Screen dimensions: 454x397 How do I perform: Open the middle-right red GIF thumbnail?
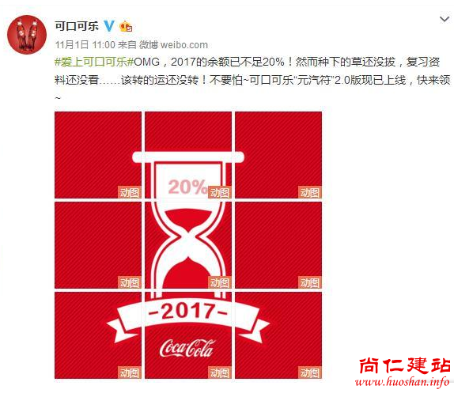[278, 245]
